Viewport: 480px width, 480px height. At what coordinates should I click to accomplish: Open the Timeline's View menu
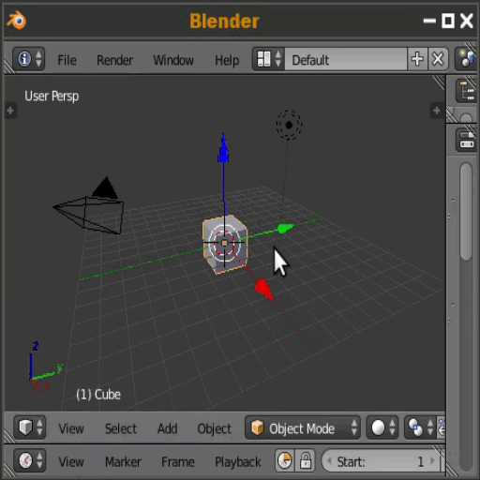(x=71, y=462)
